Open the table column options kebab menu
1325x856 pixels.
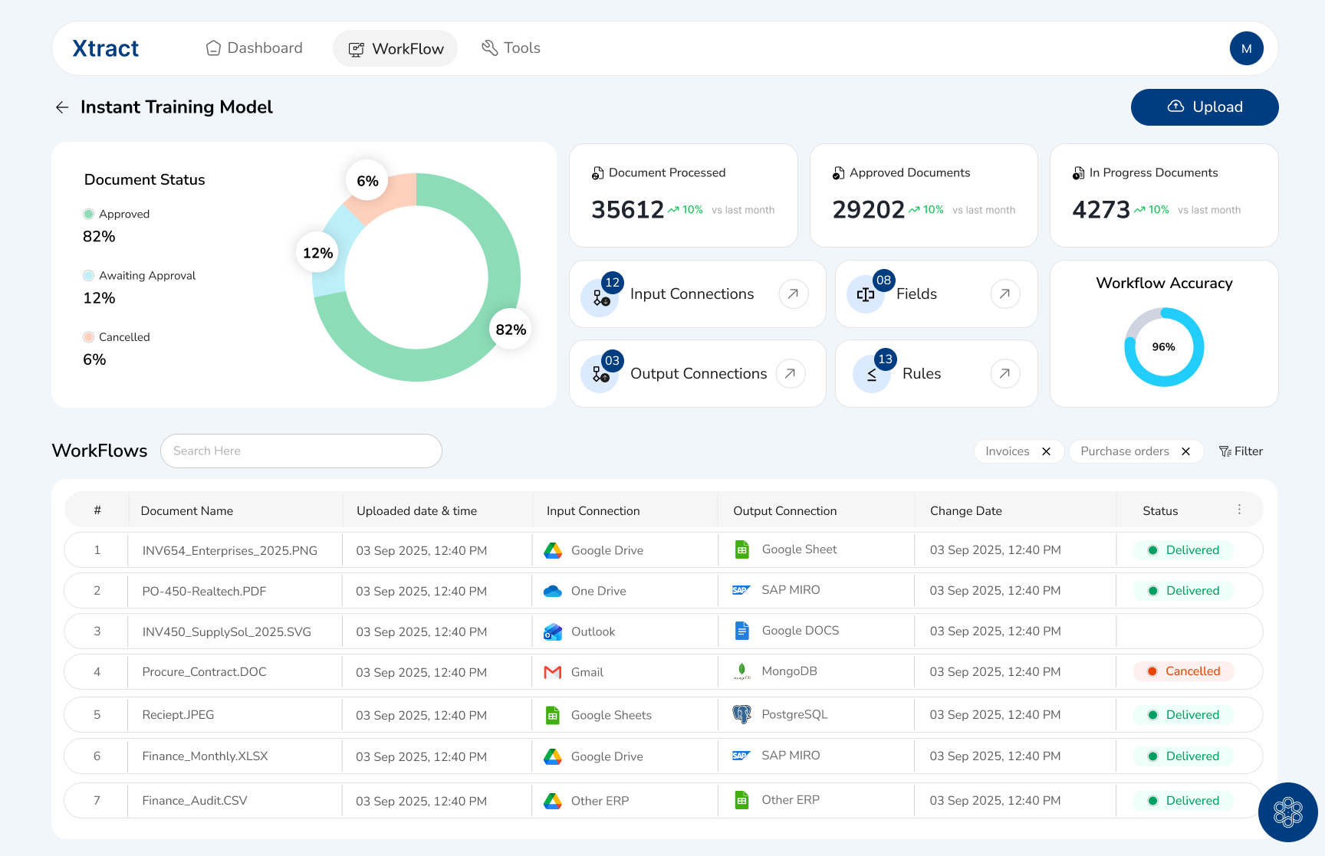coord(1239,510)
